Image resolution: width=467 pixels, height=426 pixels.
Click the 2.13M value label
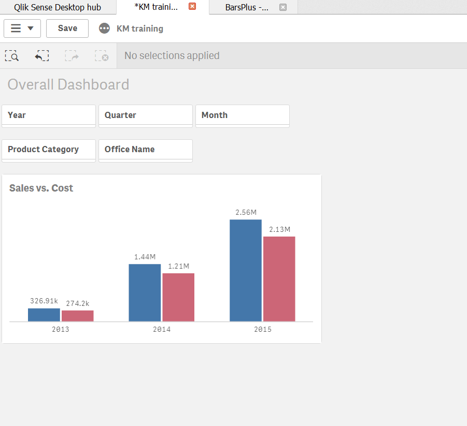[280, 229]
